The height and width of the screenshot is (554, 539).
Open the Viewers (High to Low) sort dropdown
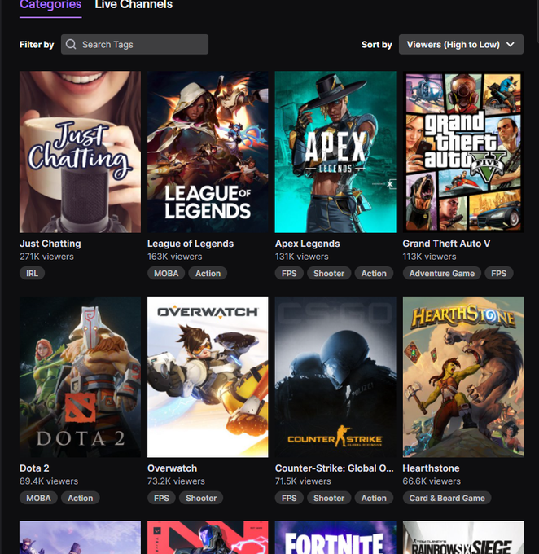pyautogui.click(x=461, y=45)
